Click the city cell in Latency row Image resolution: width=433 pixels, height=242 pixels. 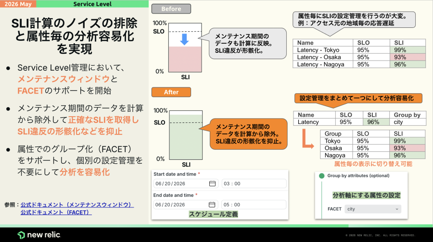click(408, 122)
